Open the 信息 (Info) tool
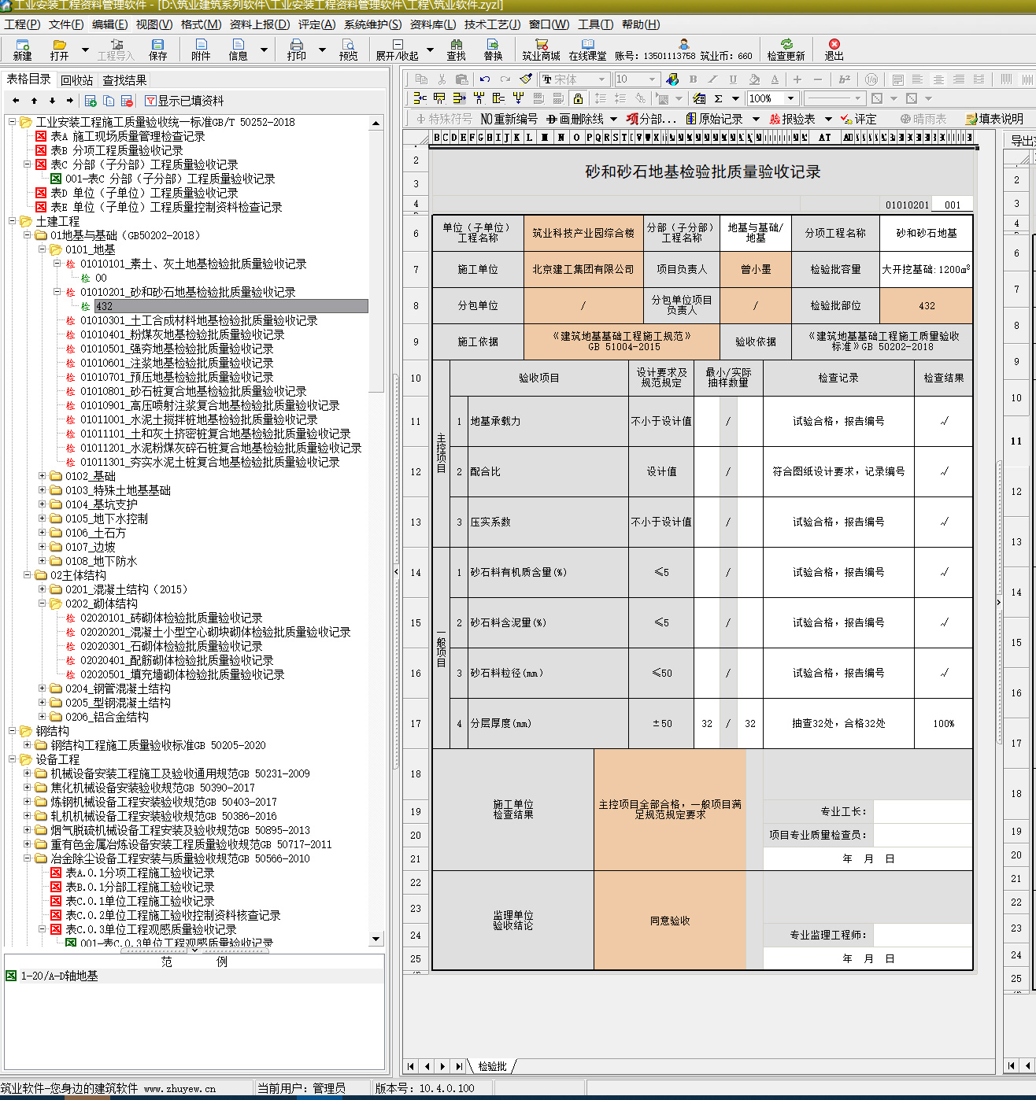Image resolution: width=1036 pixels, height=1100 pixels. (x=238, y=50)
